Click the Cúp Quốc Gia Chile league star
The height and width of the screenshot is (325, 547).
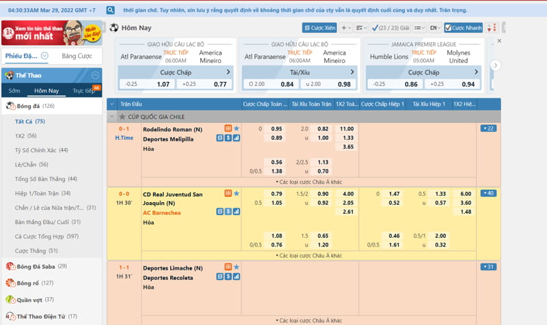[x=122, y=117]
